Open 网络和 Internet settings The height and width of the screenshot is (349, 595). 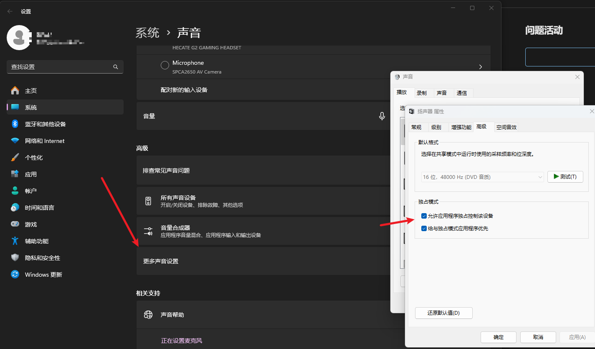point(65,141)
